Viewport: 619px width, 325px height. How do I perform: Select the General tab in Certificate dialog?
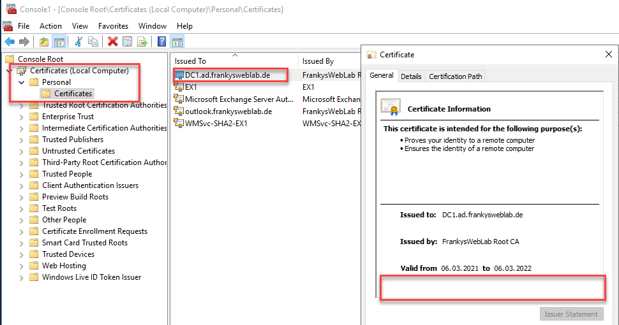[x=382, y=75]
